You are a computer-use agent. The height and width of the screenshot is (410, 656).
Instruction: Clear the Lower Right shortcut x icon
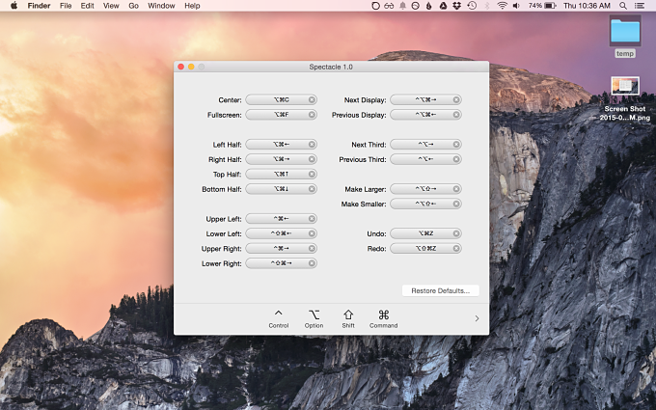(x=313, y=263)
